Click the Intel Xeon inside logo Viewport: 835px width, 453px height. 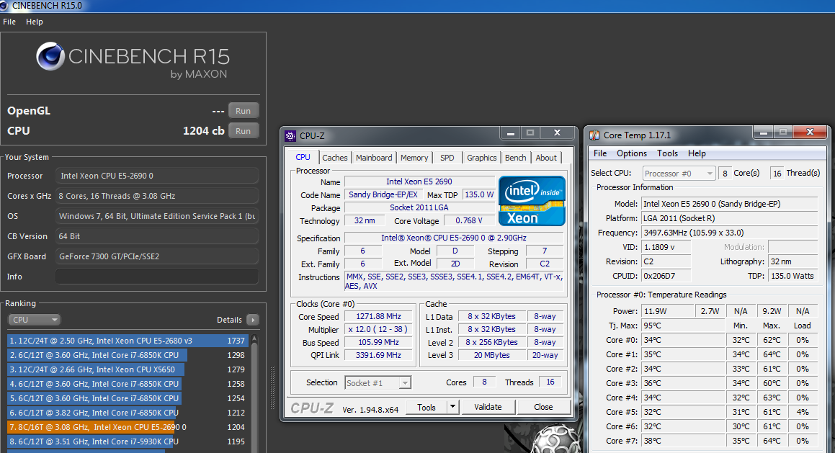pos(532,202)
